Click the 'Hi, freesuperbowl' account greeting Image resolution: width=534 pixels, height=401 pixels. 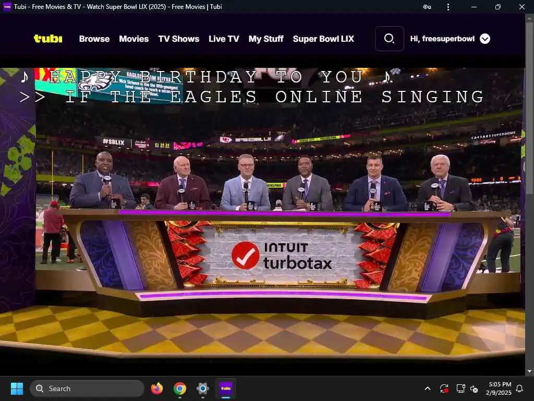[442, 39]
